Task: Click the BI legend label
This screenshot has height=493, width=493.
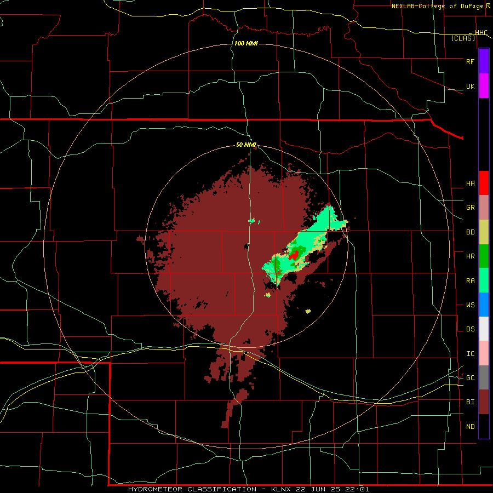Action: tap(470, 402)
